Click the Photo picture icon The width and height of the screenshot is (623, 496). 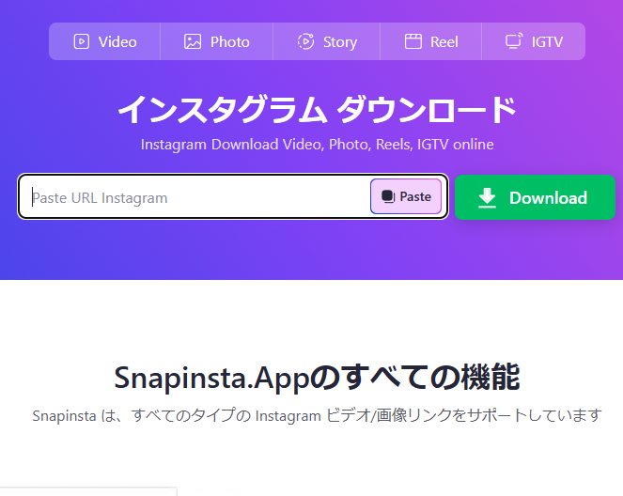(x=193, y=41)
